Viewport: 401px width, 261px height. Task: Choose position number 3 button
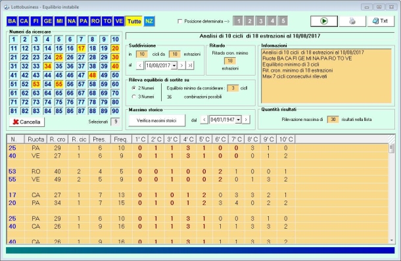260,21
